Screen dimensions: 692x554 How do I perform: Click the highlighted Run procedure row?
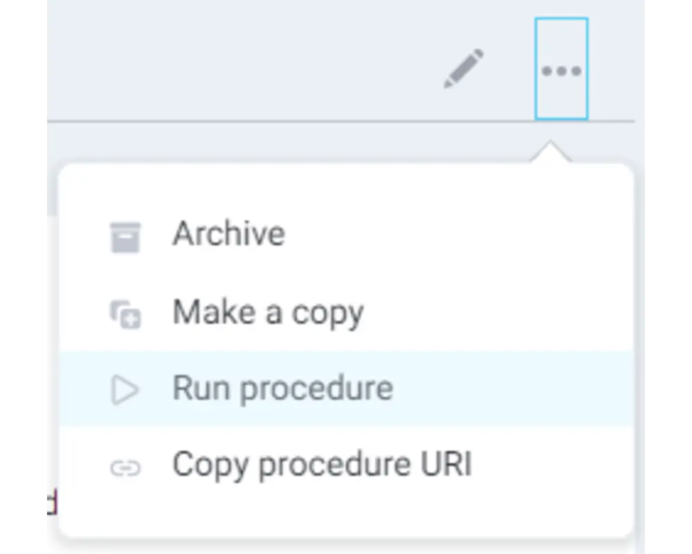tap(347, 388)
